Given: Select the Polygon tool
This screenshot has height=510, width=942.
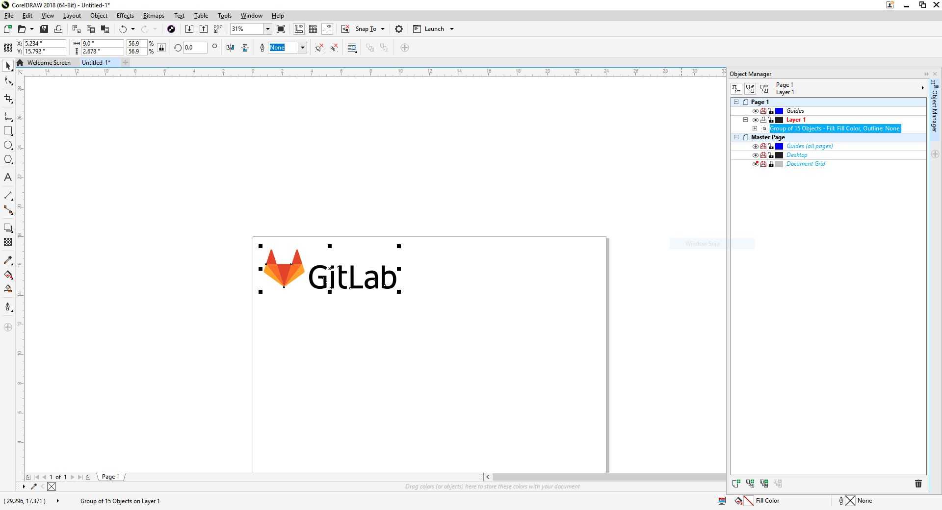Looking at the screenshot, I should pyautogui.click(x=8, y=159).
